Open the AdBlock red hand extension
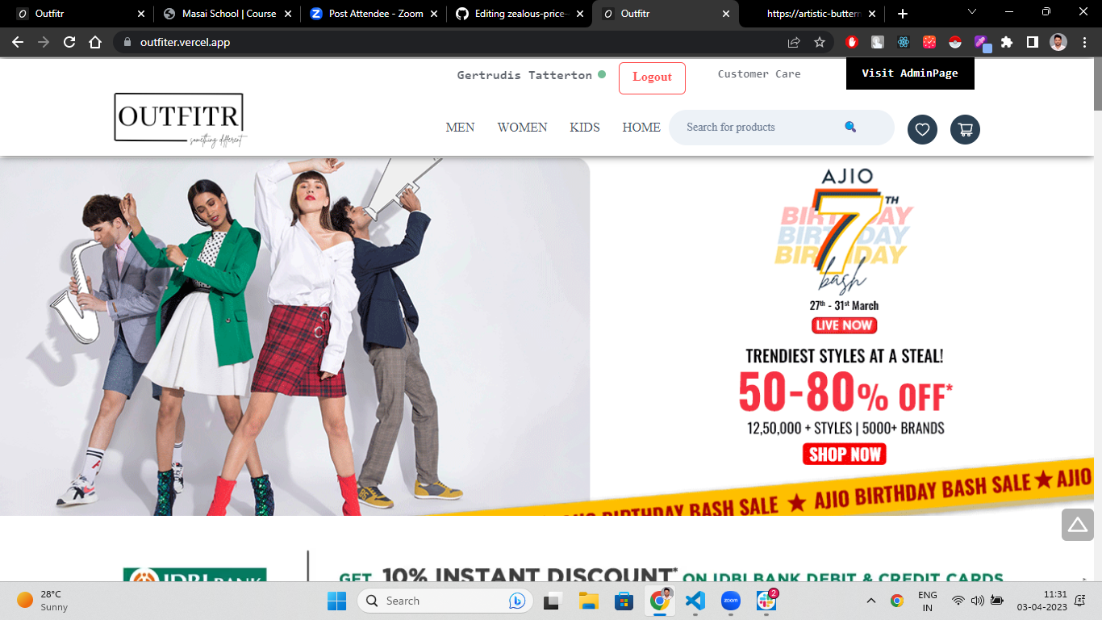 (852, 42)
